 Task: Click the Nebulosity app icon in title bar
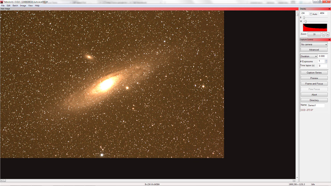tap(2, 2)
